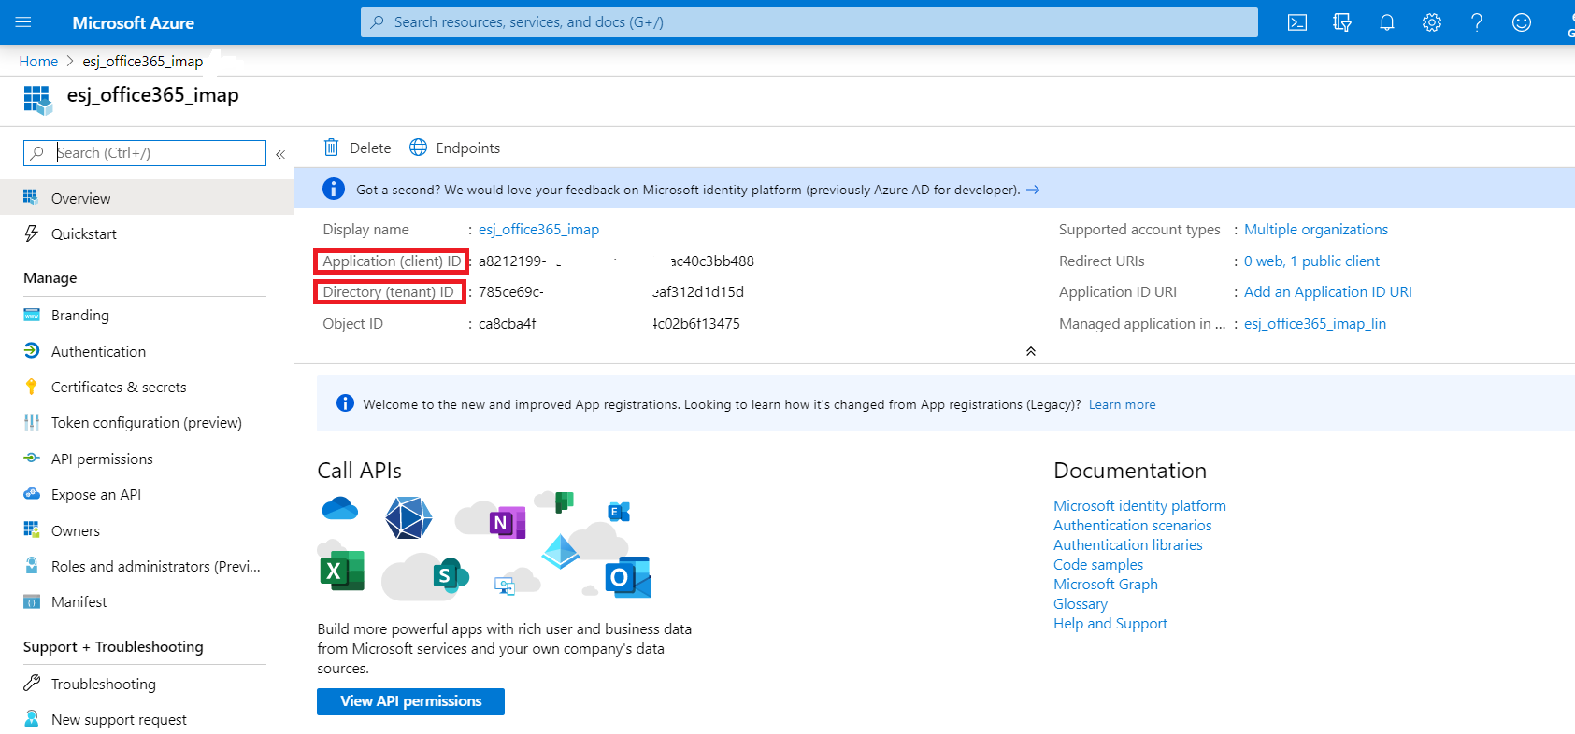Open Endpoints from the toolbar
This screenshot has height=734, width=1575.
coord(455,148)
